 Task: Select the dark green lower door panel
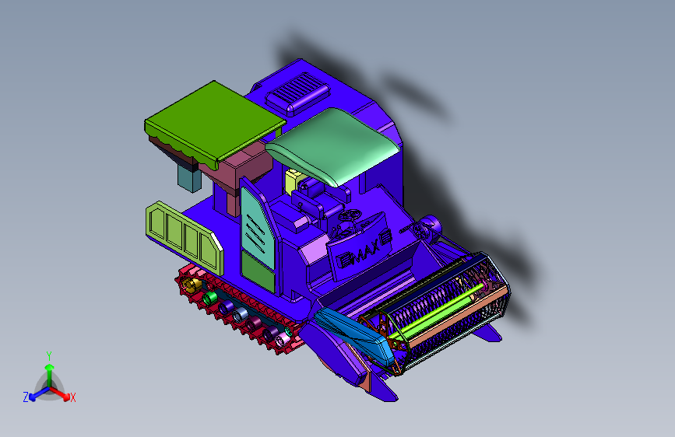[258, 272]
